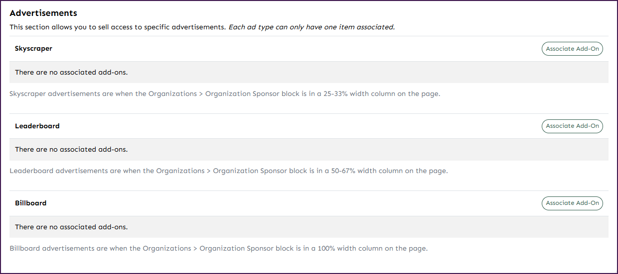Click the empty add-ons message under Skyscraper
Viewport: 618px width, 274px height.
pos(71,73)
